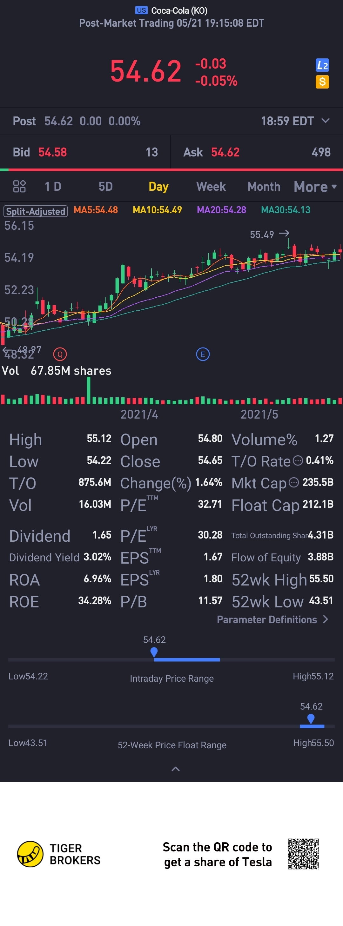Tap the Tiger Brokers logo
This screenshot has width=343, height=926.
tap(30, 854)
